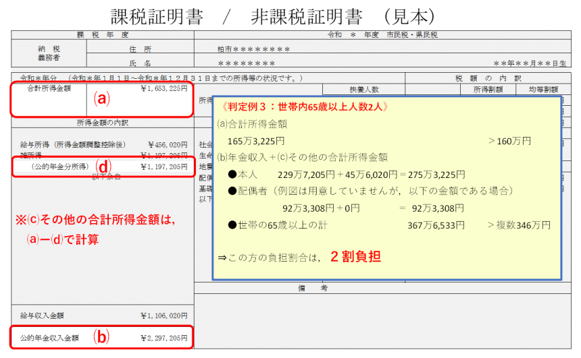The height and width of the screenshot is (358, 581).
Task: Select the result '275万3,225円'
Action: 436,175
